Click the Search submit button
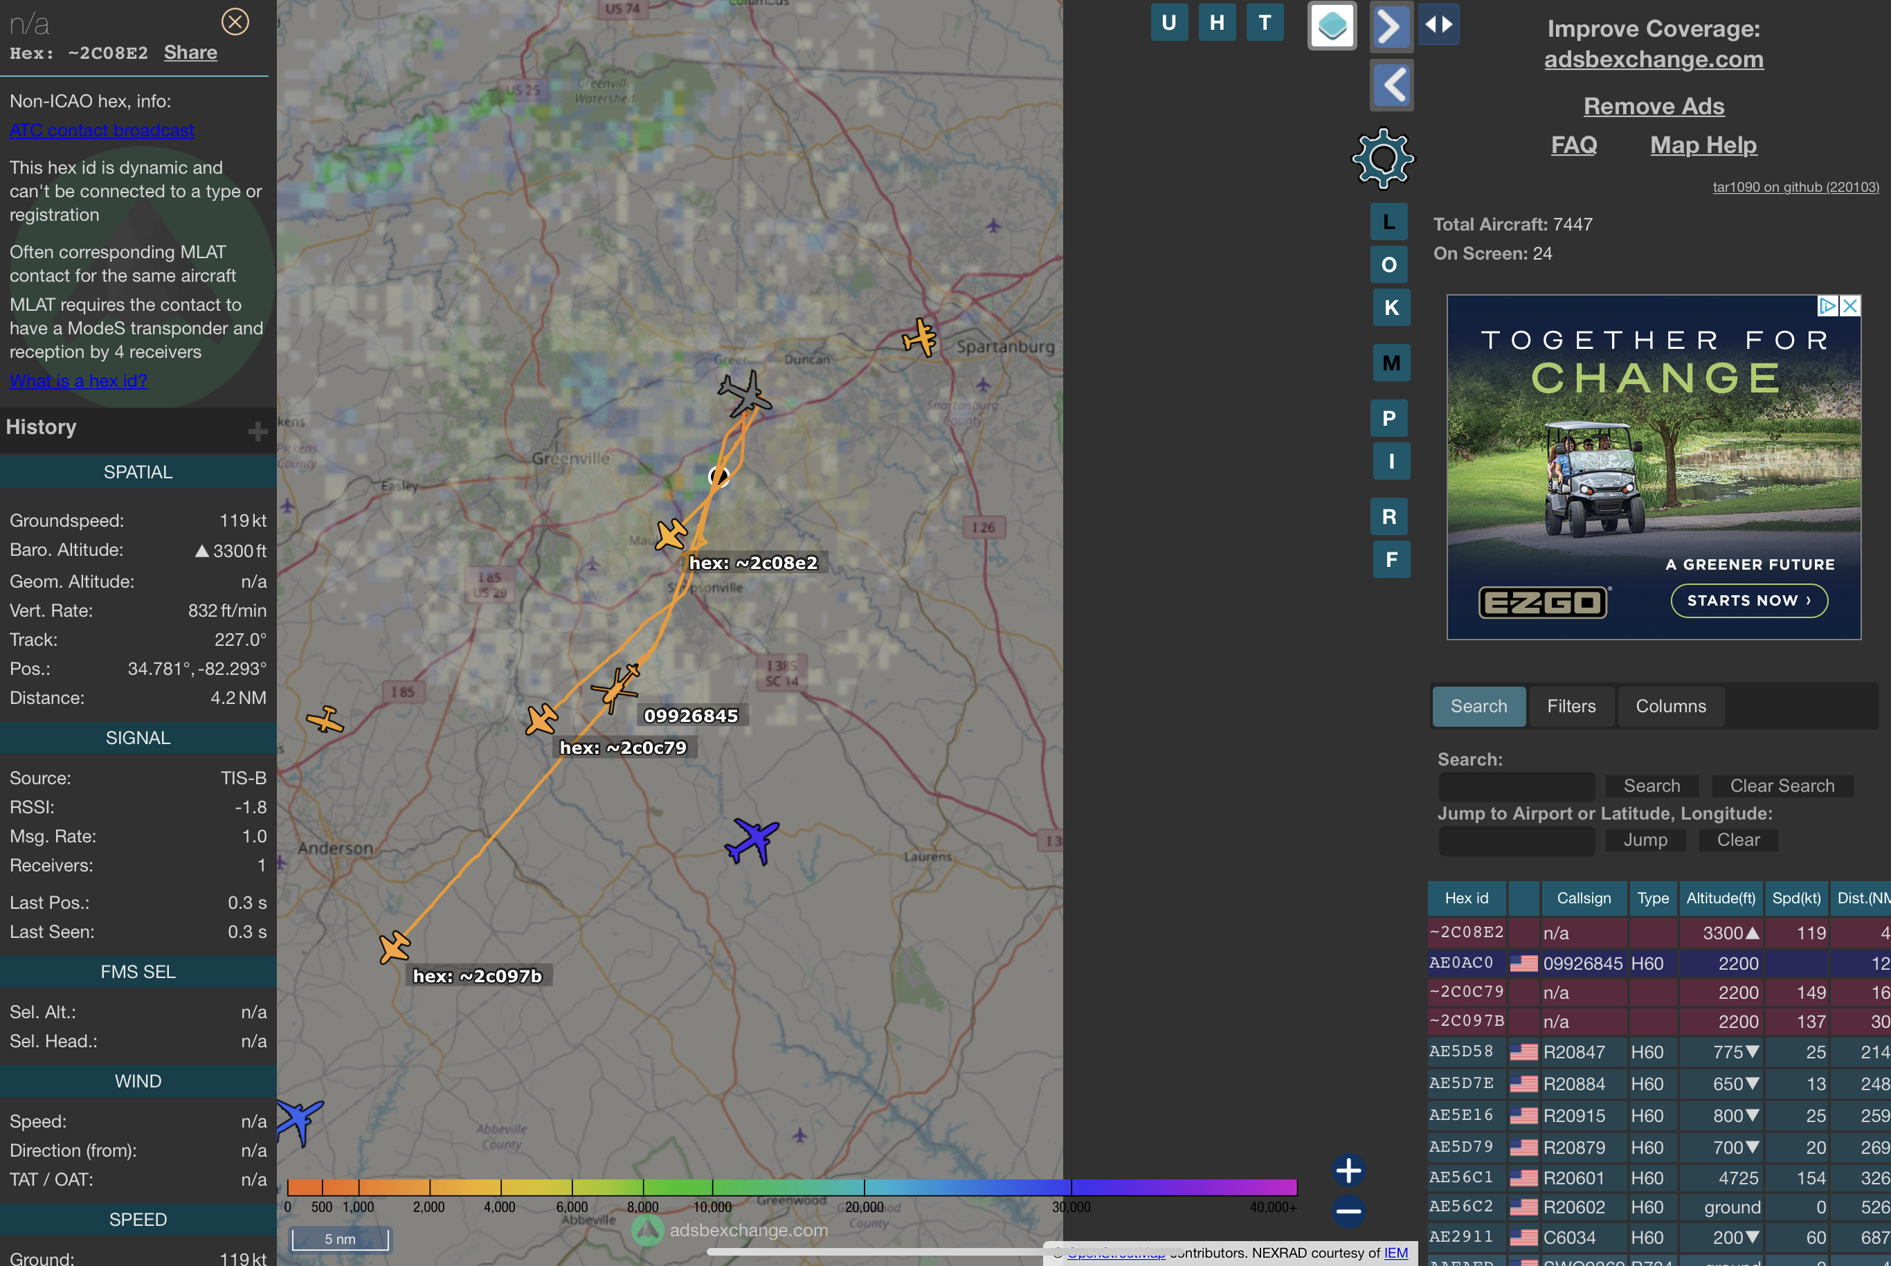The height and width of the screenshot is (1266, 1891). tap(1652, 786)
